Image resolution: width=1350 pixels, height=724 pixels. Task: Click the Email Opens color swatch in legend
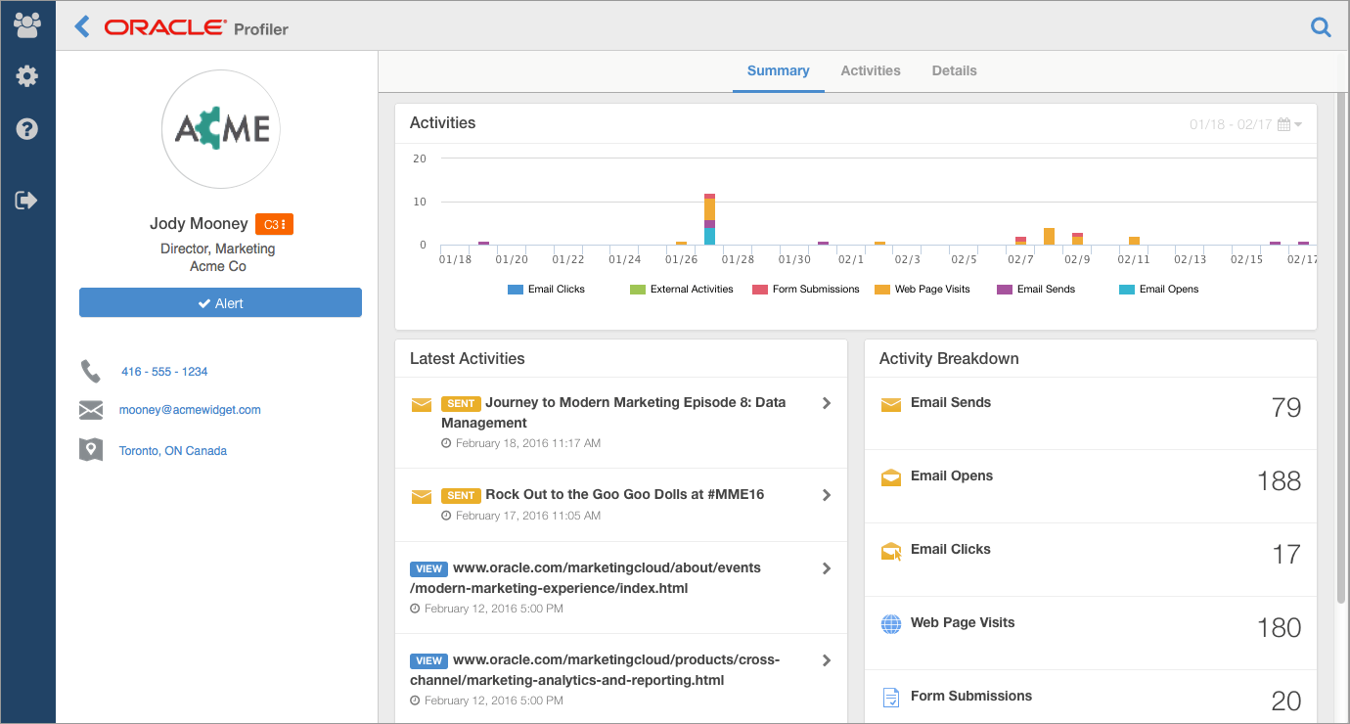[1127, 290]
